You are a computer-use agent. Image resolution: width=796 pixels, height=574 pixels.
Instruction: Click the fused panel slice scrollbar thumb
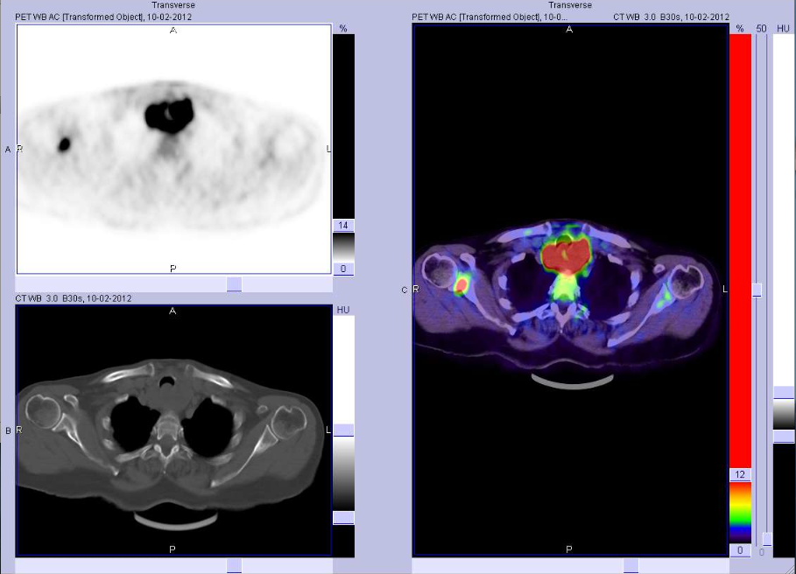[x=630, y=565]
